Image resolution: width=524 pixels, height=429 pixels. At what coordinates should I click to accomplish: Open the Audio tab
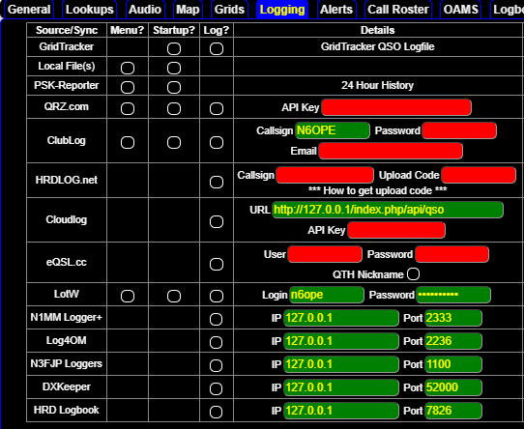pyautogui.click(x=145, y=10)
